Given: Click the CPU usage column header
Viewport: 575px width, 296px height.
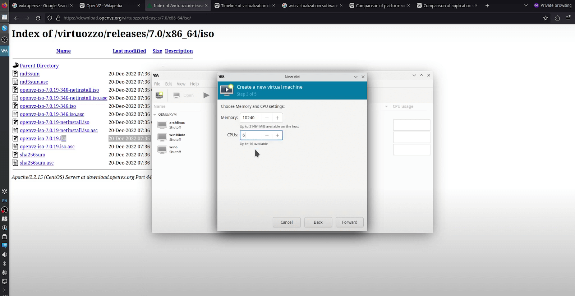Looking at the screenshot, I should pos(403,107).
